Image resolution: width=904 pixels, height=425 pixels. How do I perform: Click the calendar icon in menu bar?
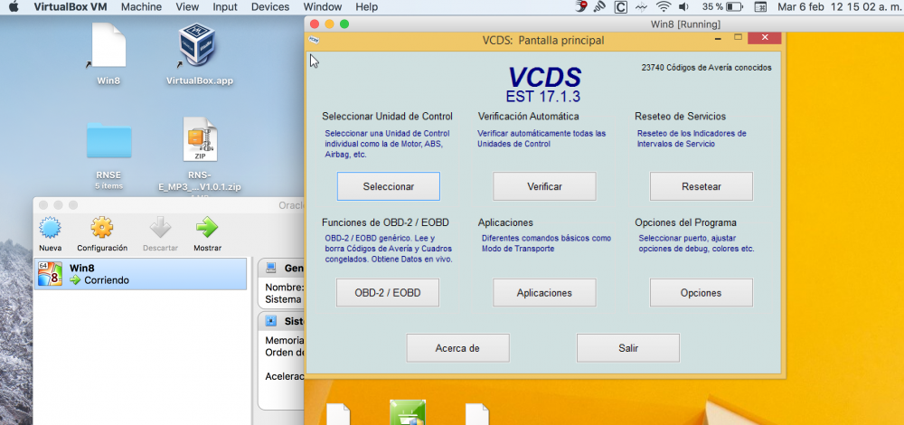click(x=760, y=7)
